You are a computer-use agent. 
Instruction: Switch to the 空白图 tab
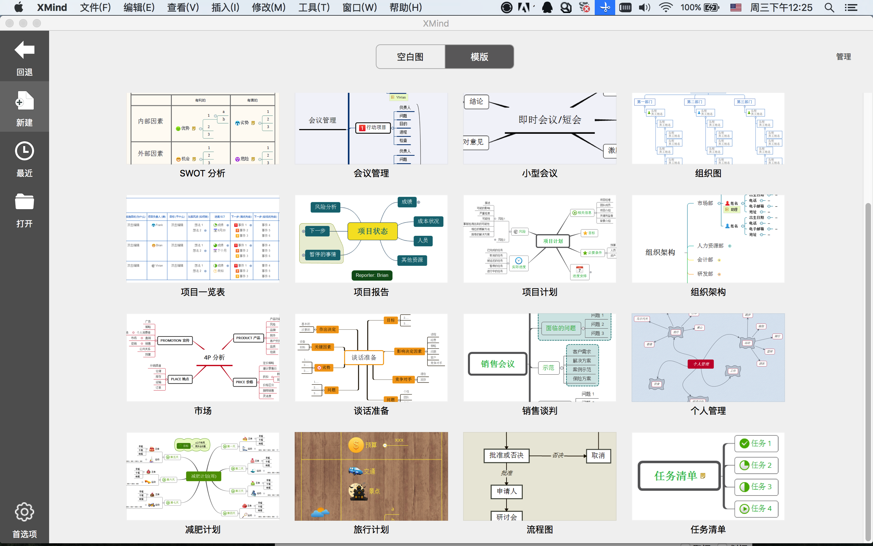410,57
